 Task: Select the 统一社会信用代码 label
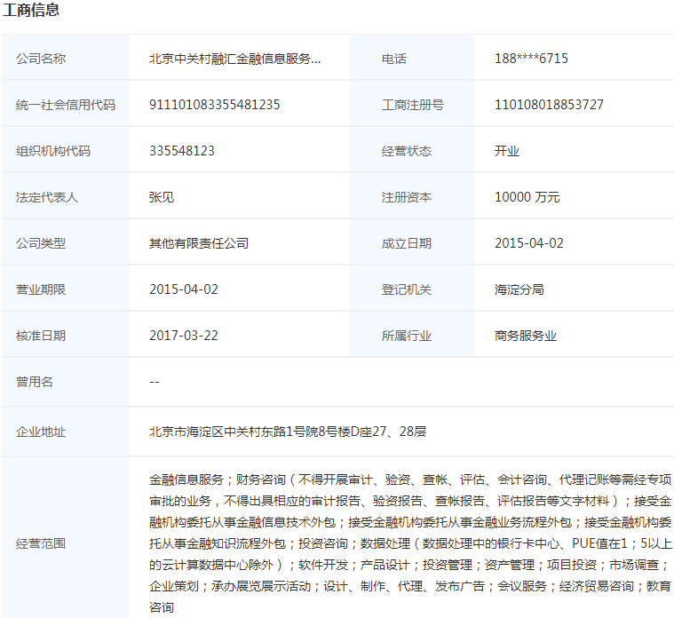[66, 105]
